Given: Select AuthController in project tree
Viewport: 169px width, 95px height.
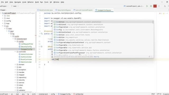Looking at the screenshot, I should click(26, 57).
